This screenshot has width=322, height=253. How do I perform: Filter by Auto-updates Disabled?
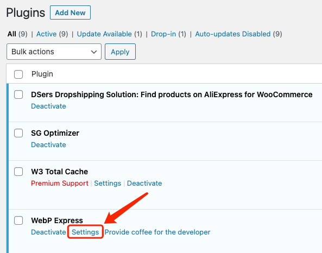tap(233, 34)
